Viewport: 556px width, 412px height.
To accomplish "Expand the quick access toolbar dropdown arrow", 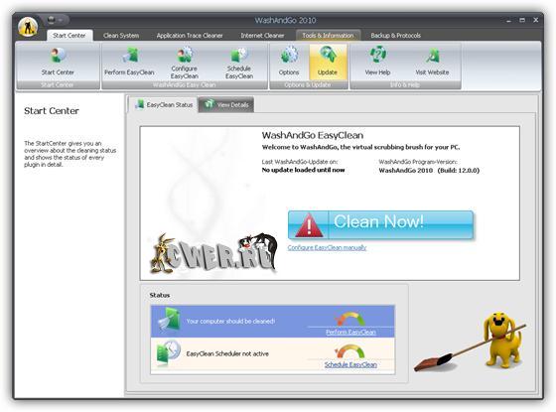I will (x=61, y=21).
